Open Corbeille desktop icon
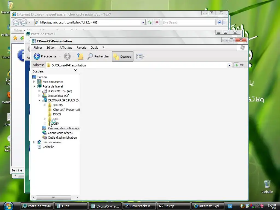This screenshot has width=280, height=210. tap(267, 186)
